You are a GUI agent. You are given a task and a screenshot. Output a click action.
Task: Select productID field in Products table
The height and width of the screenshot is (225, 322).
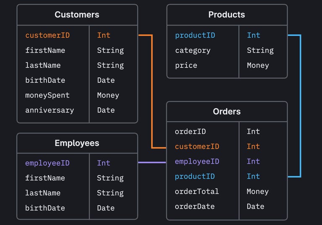[x=195, y=35]
